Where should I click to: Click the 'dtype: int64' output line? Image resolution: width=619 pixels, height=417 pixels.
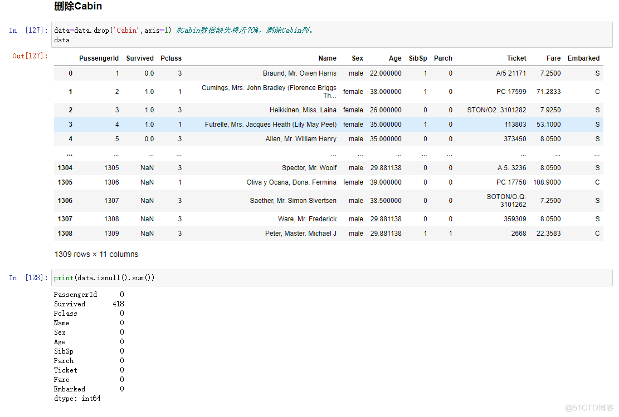pos(77,399)
